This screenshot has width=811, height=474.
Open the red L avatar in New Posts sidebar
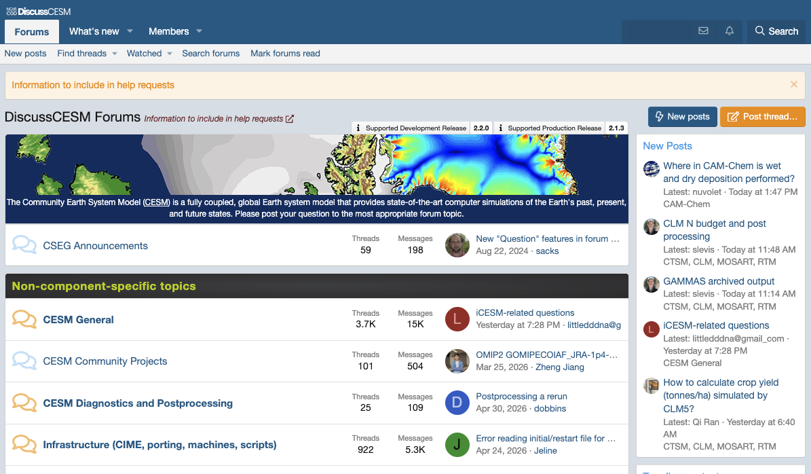(x=652, y=329)
